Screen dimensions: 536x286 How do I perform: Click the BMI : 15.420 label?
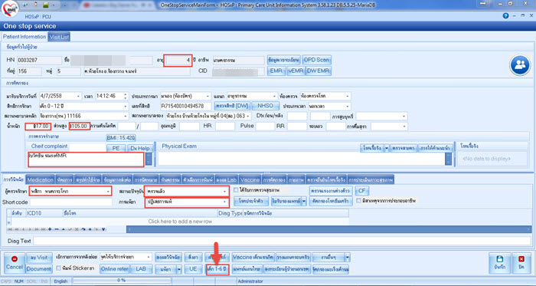point(121,138)
